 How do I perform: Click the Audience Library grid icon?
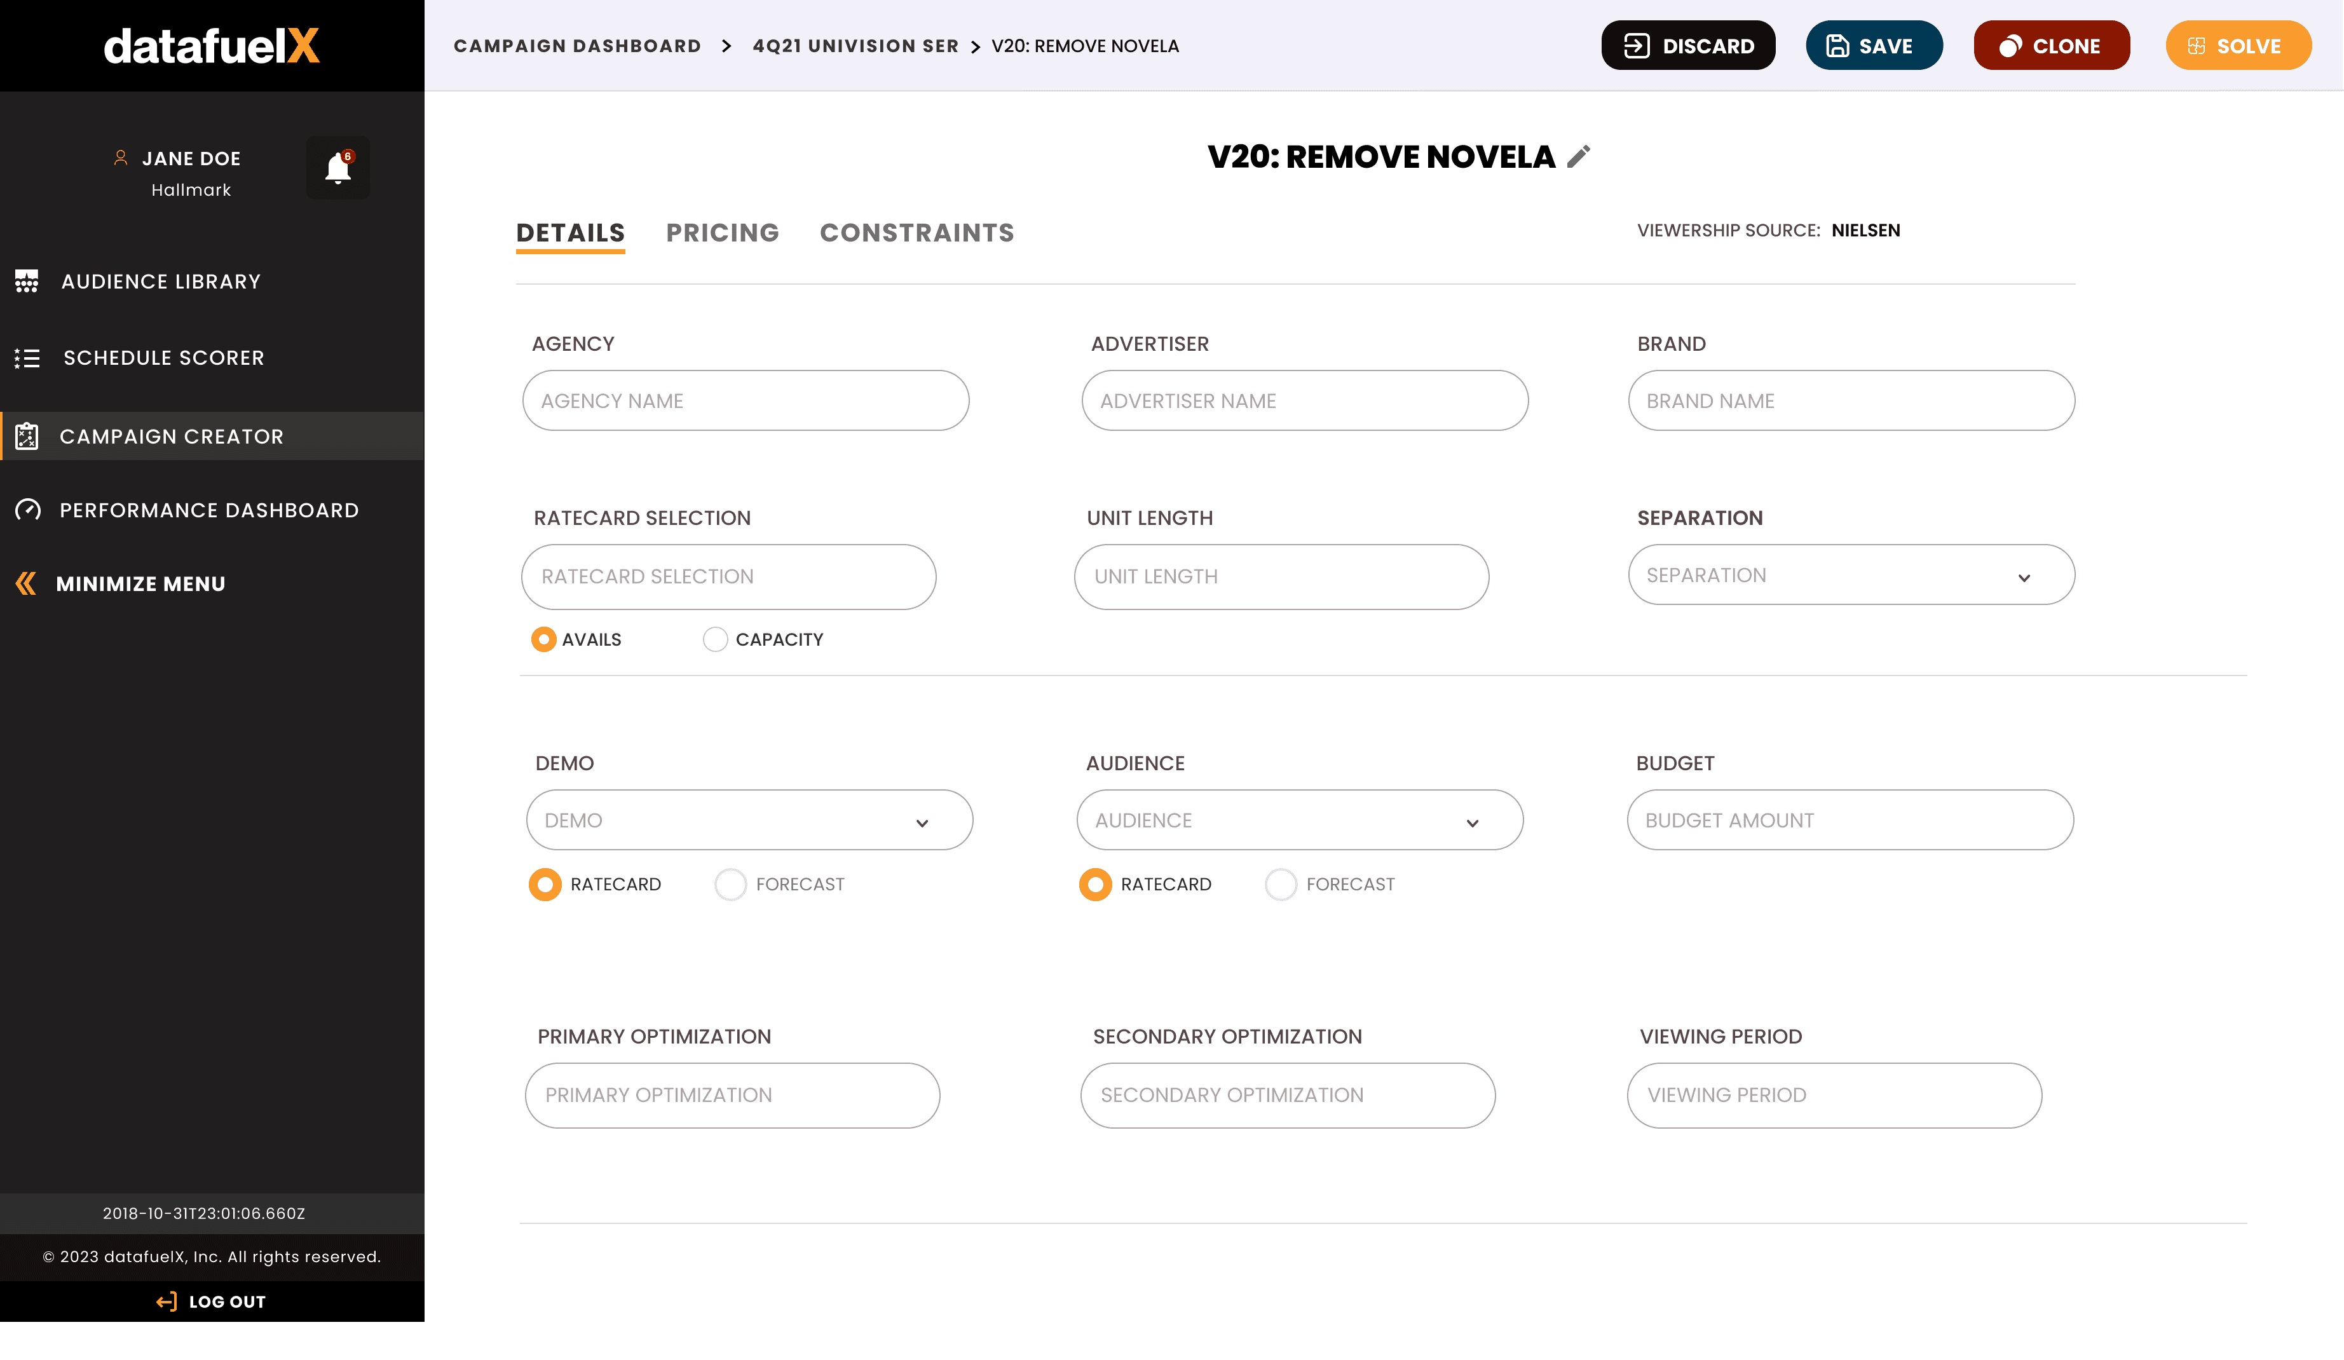point(27,281)
